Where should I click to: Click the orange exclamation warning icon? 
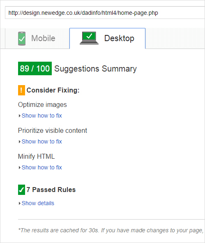[x=21, y=90]
